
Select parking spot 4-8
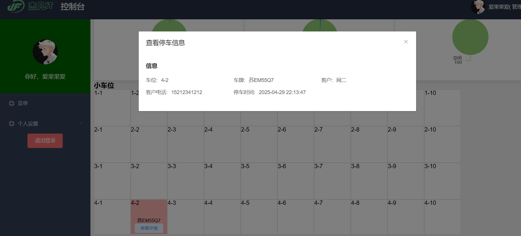click(x=369, y=217)
